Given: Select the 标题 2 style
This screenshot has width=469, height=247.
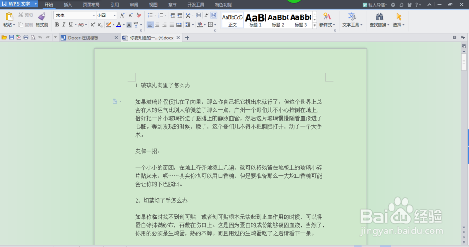Looking at the screenshot, I should 278,20.
